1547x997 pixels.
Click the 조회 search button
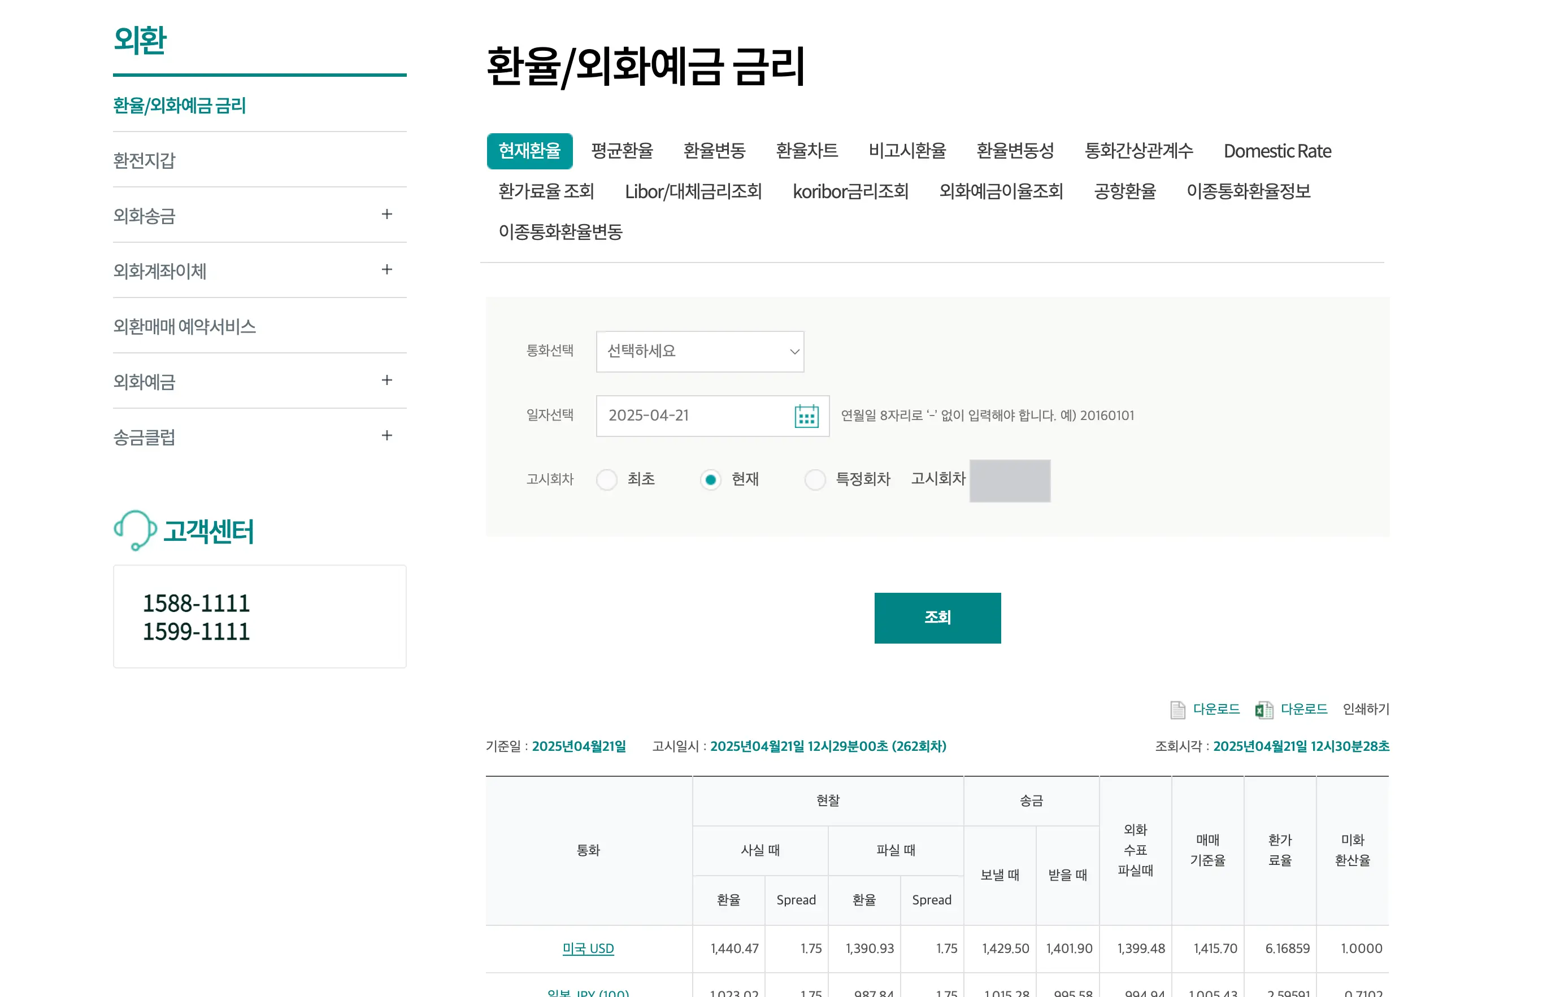point(937,618)
